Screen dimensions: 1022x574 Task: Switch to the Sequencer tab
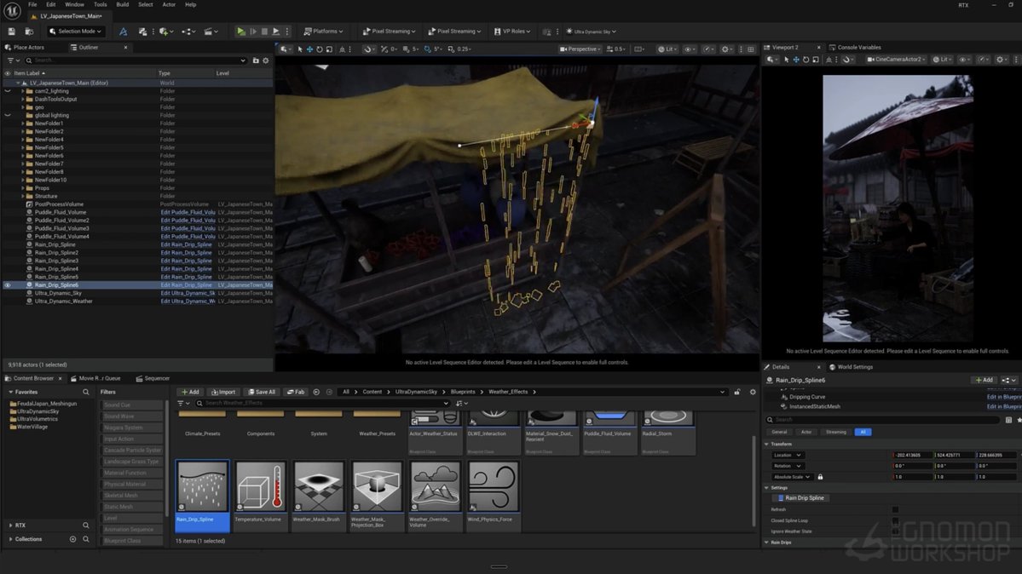coord(153,378)
